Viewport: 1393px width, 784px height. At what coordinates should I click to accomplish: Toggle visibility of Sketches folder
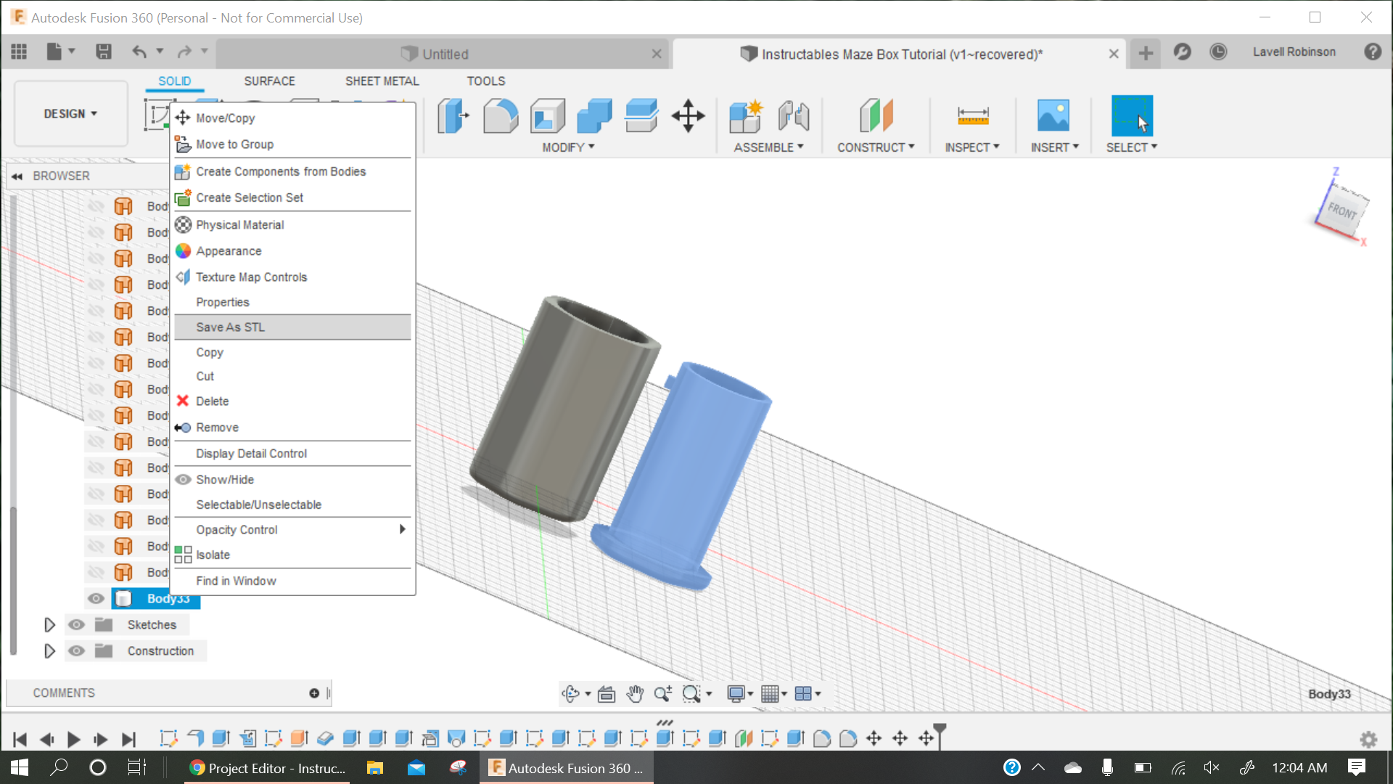(76, 625)
